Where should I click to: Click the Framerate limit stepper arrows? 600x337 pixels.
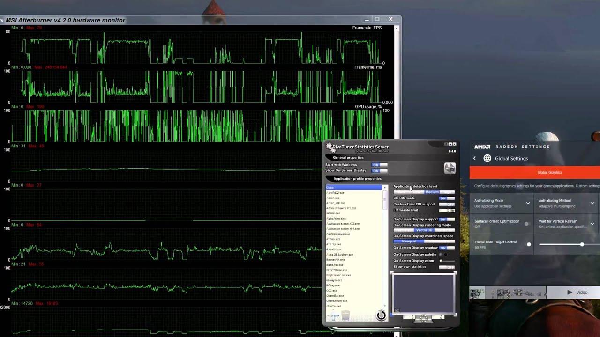coord(453,211)
